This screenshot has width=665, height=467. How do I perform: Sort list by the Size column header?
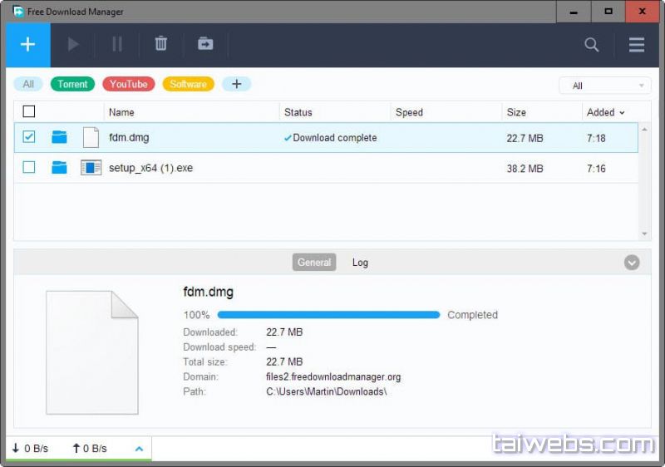(516, 112)
